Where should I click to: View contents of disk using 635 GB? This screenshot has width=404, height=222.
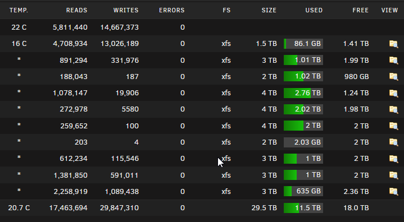393,191
